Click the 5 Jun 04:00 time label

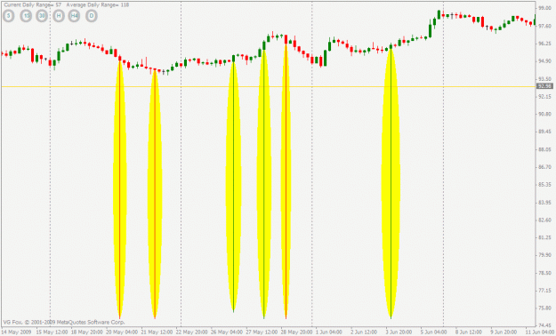pyautogui.click(x=434, y=332)
